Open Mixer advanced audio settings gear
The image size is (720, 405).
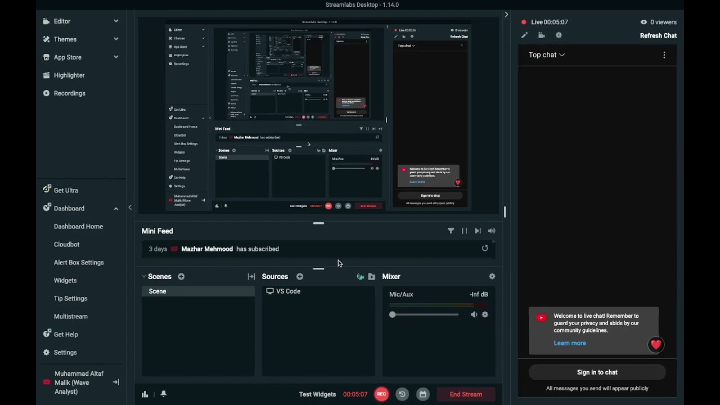point(492,277)
